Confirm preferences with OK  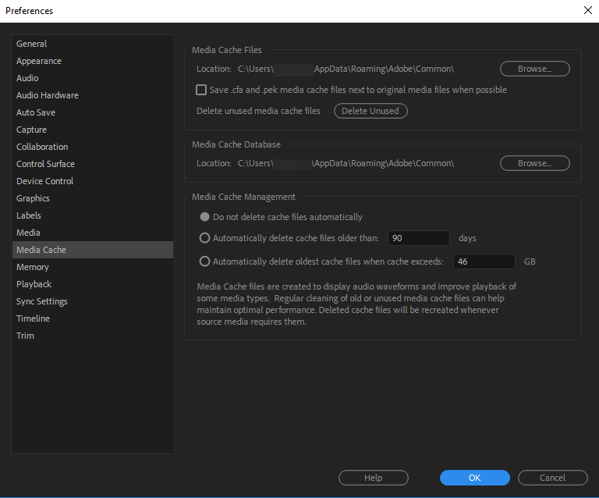point(474,478)
